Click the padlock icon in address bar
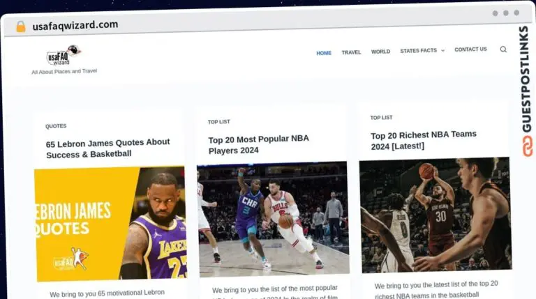536x299 pixels. click(x=20, y=26)
